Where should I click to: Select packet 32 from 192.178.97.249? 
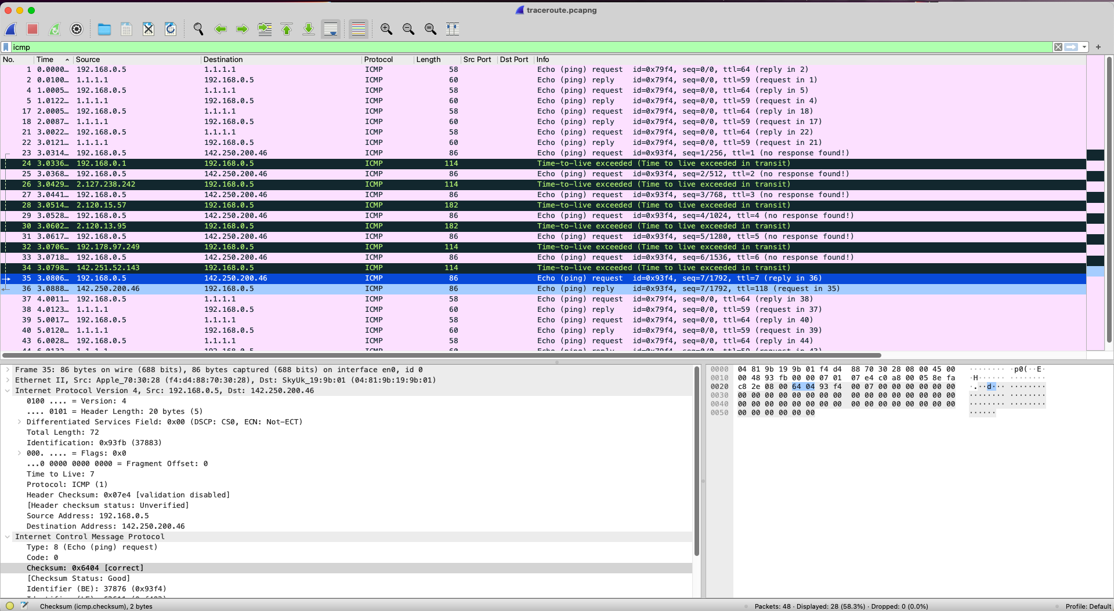pyautogui.click(x=543, y=247)
